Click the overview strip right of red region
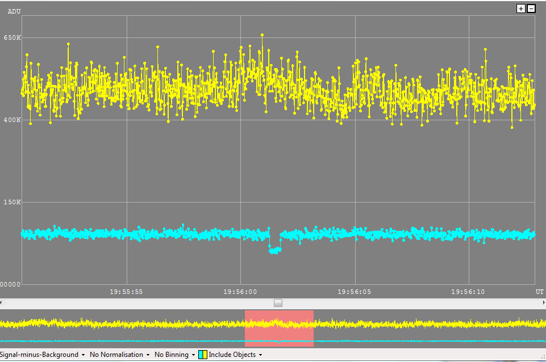This screenshot has width=546, height=362. [x=426, y=329]
